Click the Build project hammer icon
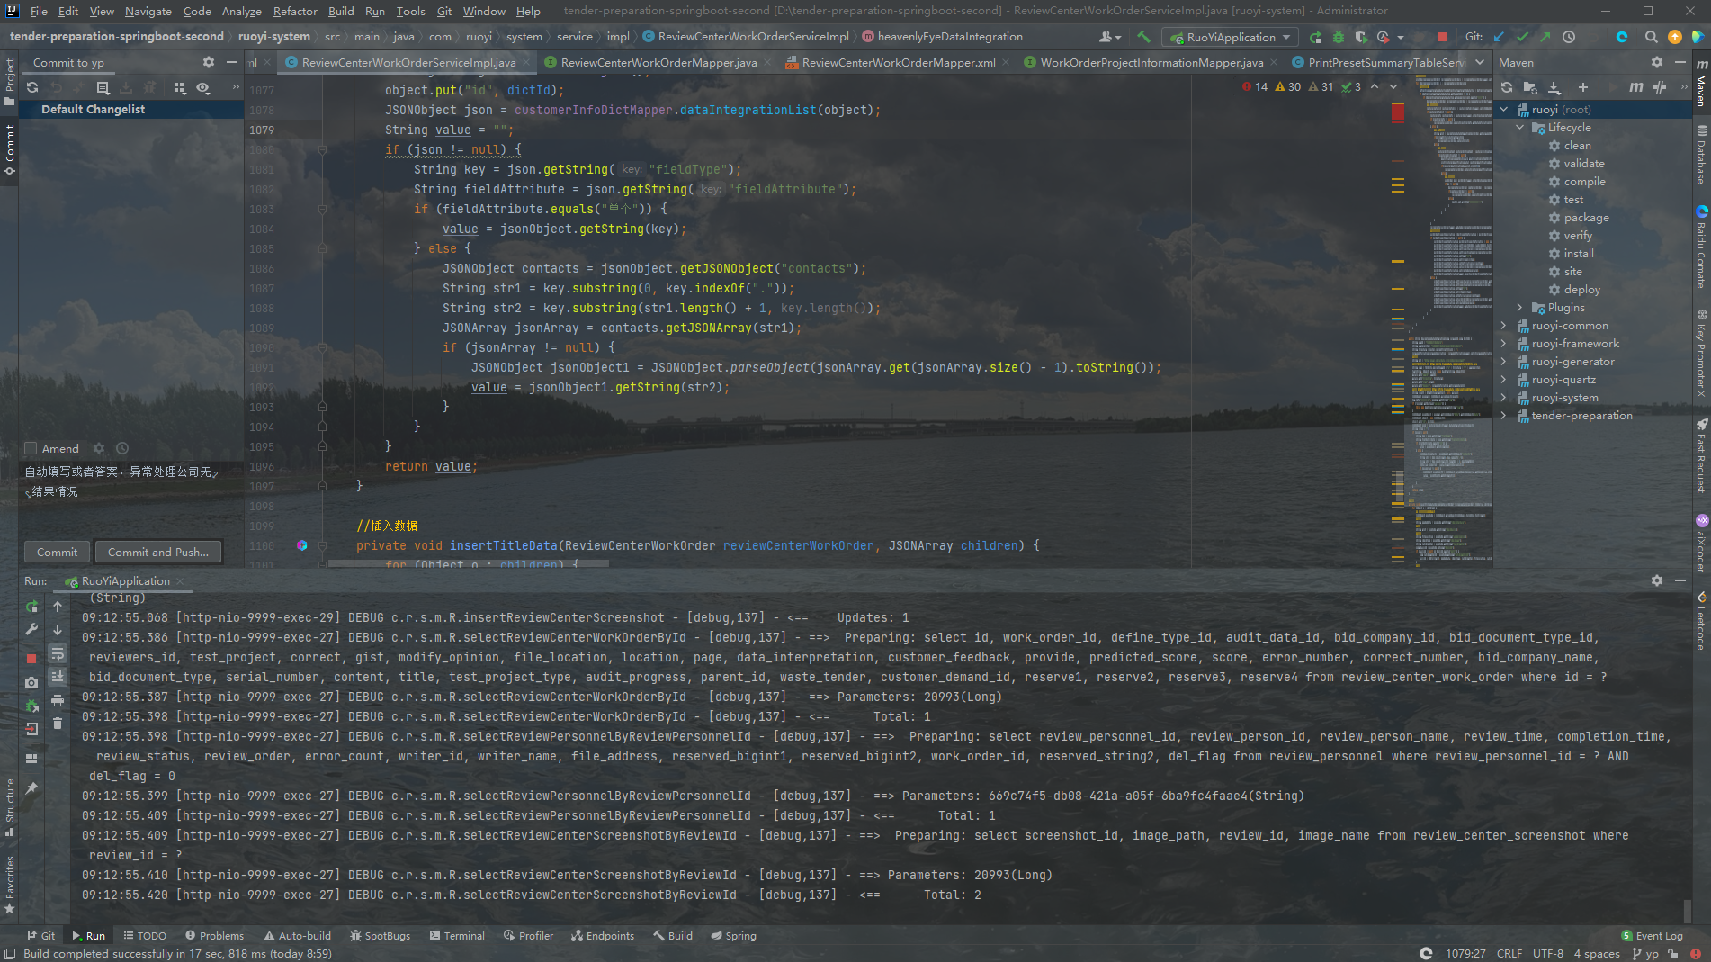 (1143, 37)
